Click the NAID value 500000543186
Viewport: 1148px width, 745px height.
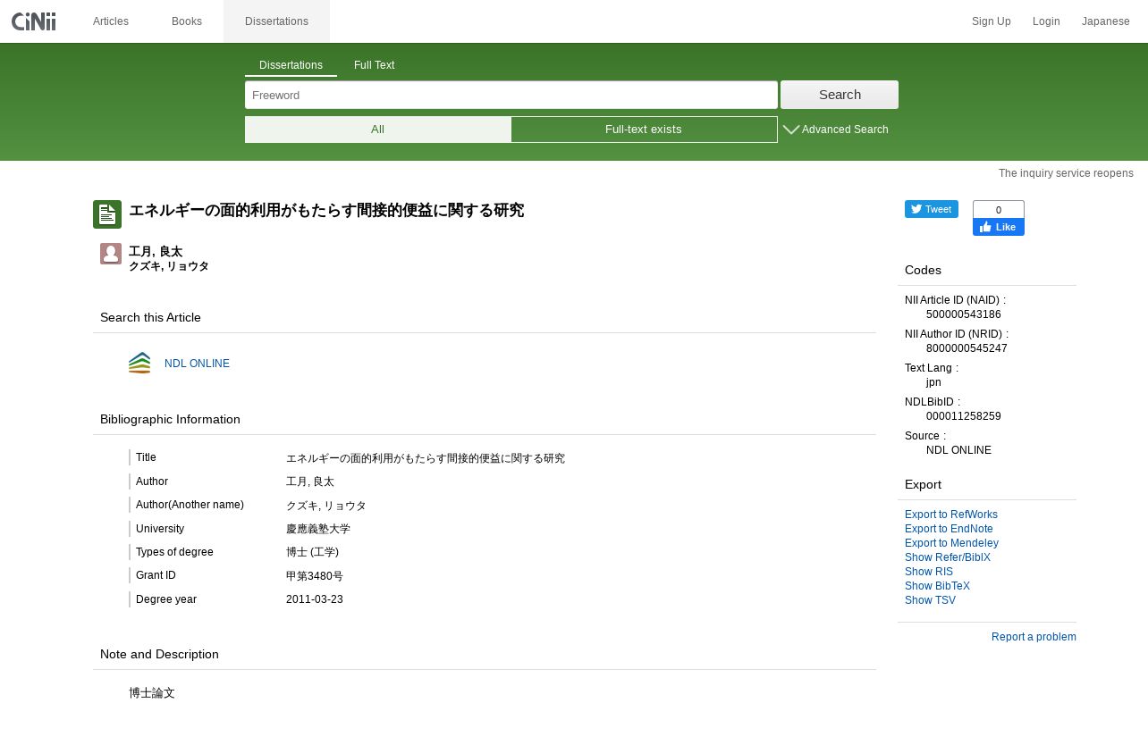[x=964, y=314]
